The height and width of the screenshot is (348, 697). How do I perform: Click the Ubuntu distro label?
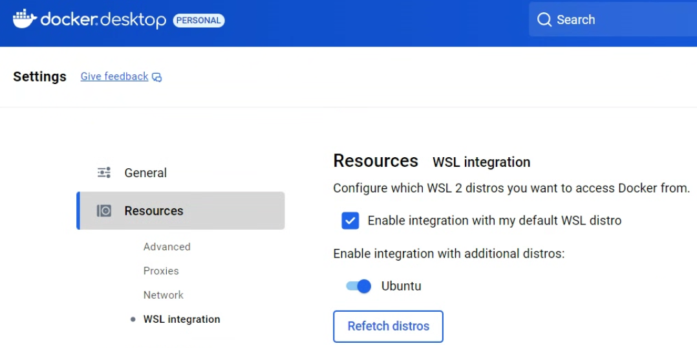click(401, 286)
